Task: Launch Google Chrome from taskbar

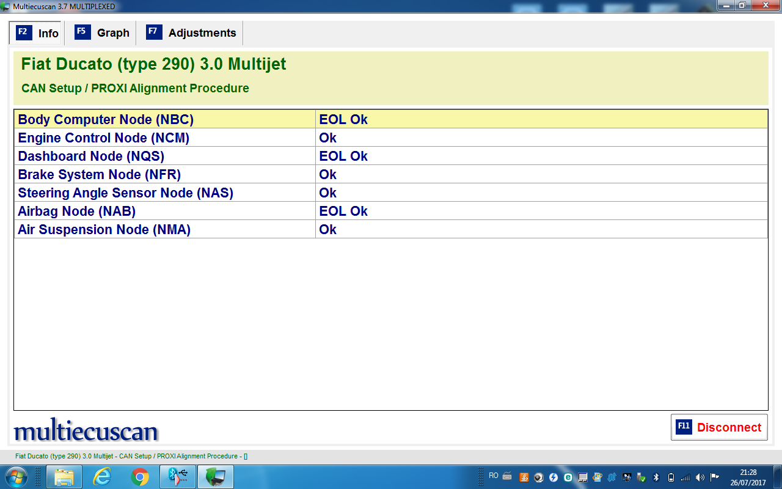Action: click(x=140, y=476)
